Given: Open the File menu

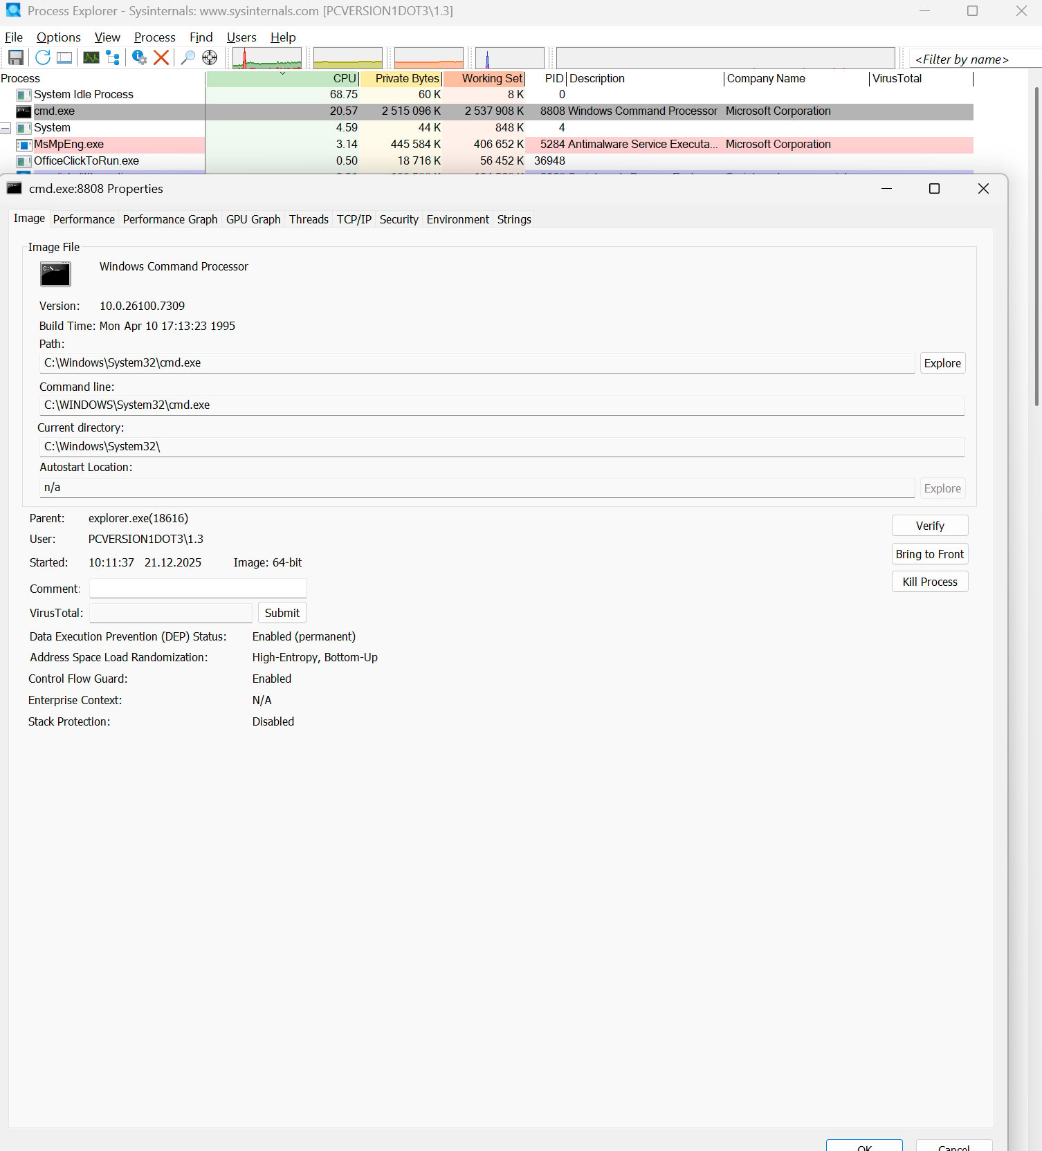Looking at the screenshot, I should pyautogui.click(x=14, y=37).
